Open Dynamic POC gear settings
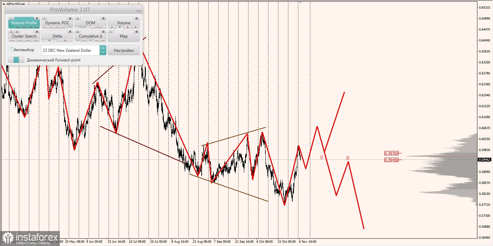 pyautogui.click(x=70, y=18)
